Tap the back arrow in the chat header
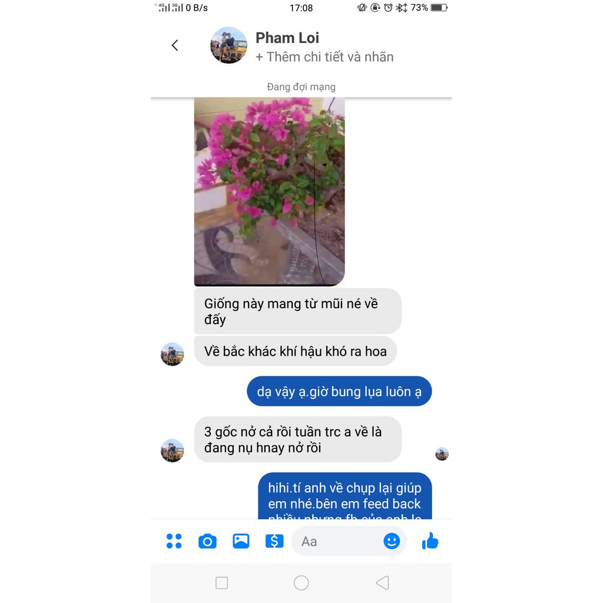Image resolution: width=603 pixels, height=603 pixels. click(175, 45)
